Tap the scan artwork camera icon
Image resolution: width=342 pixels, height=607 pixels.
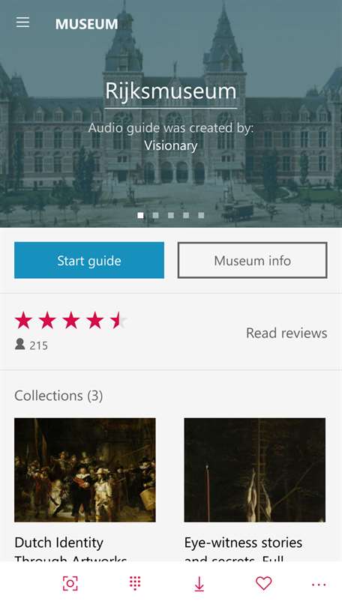pos(70,583)
